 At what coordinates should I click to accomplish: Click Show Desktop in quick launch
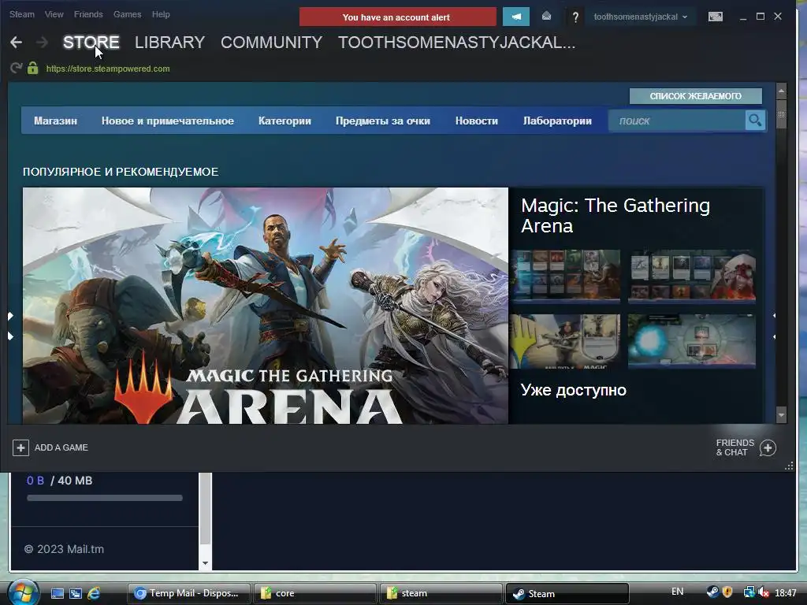(58, 593)
